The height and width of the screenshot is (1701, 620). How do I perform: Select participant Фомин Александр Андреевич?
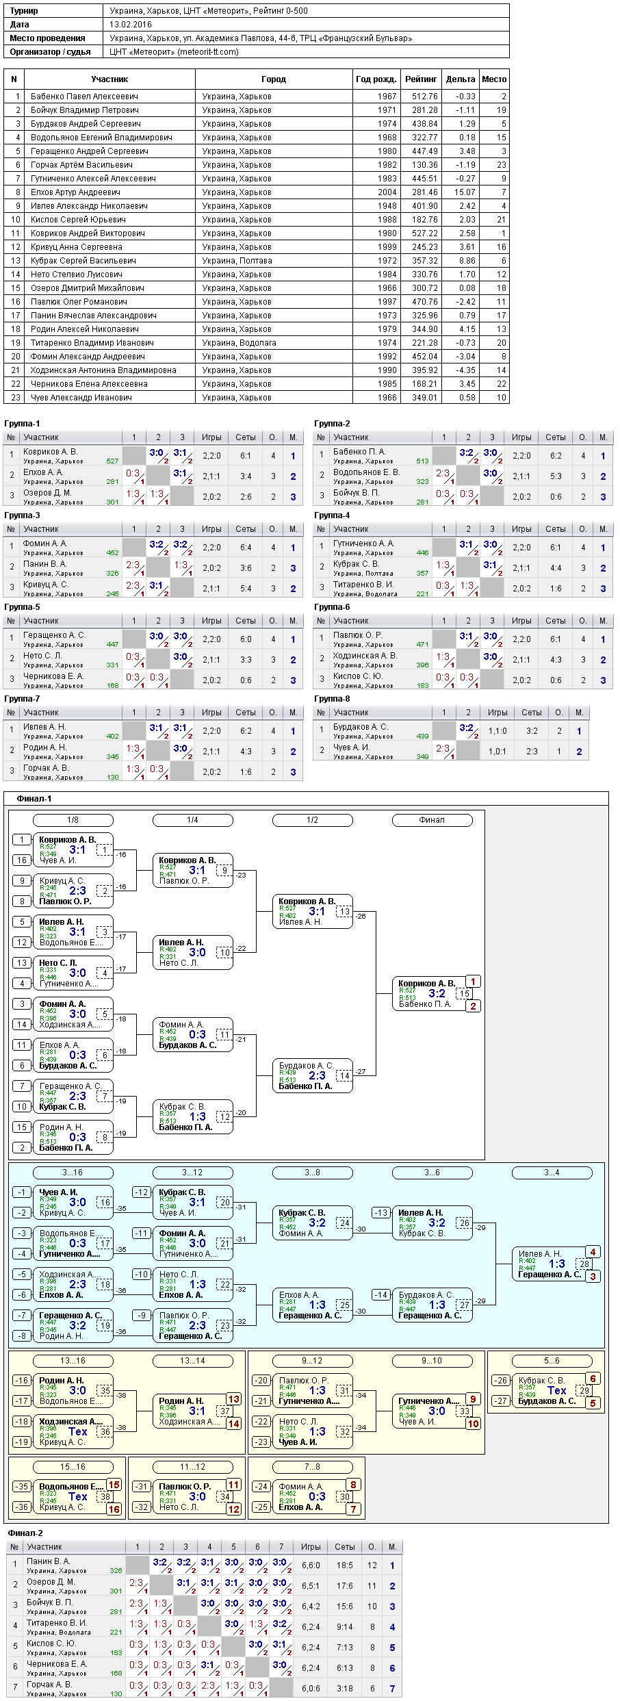point(88,357)
